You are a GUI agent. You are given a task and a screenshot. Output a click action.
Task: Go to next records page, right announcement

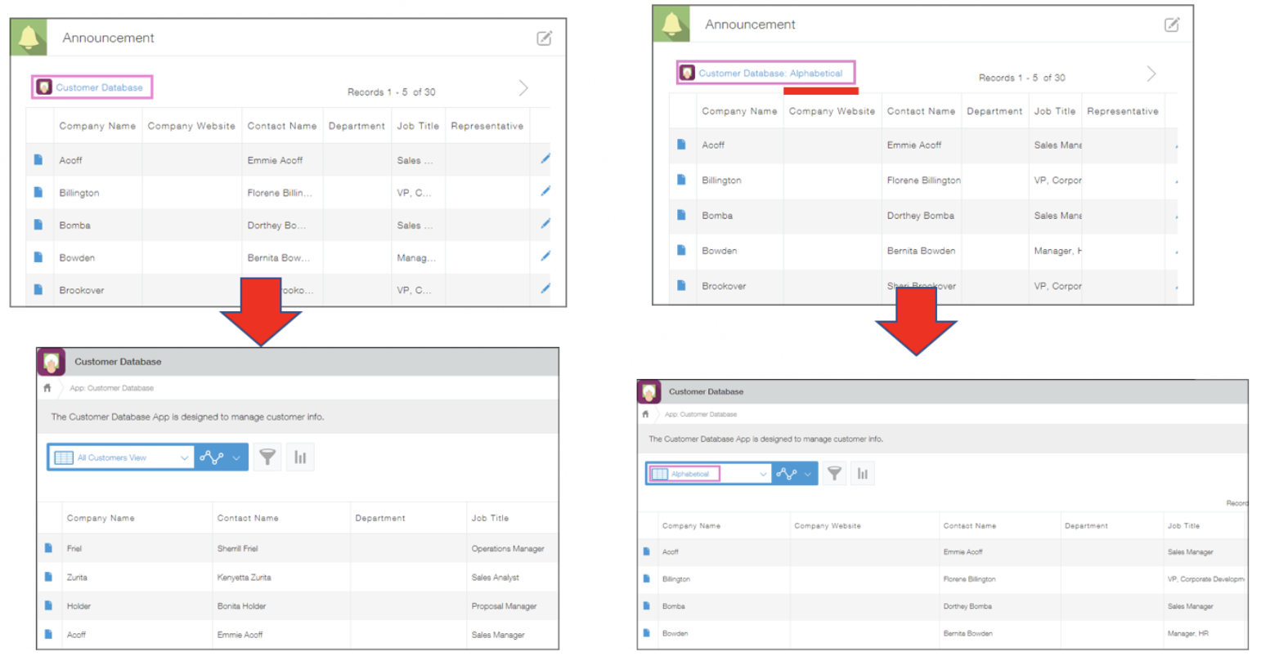pyautogui.click(x=1151, y=74)
